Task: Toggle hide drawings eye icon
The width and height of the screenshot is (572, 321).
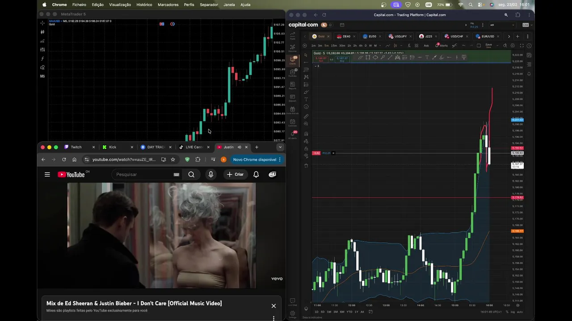Action: click(x=306, y=156)
